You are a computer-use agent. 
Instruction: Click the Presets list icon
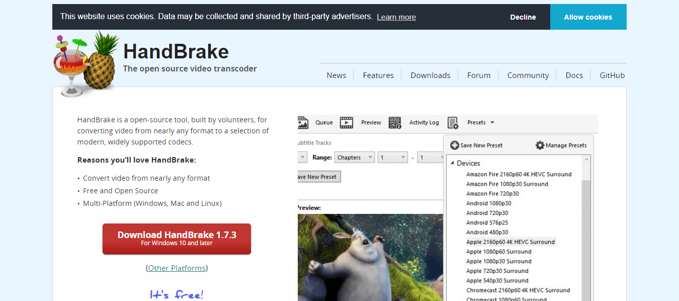453,123
